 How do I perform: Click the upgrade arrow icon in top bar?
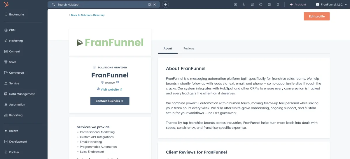click(236, 4)
